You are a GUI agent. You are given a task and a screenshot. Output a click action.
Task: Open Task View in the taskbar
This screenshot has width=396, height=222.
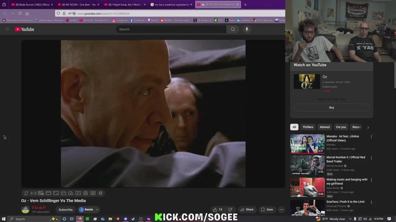[x=71, y=219]
